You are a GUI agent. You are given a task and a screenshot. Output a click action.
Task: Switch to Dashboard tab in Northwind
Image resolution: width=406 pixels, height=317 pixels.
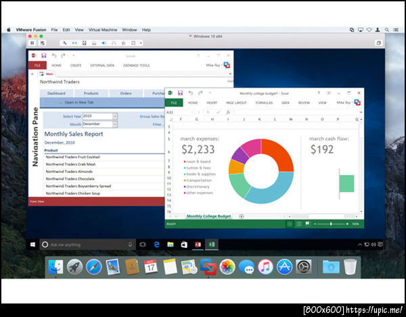point(56,93)
